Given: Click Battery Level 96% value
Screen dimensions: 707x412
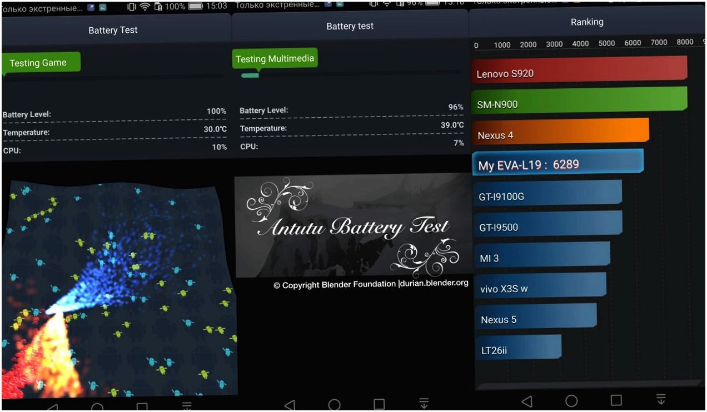Looking at the screenshot, I should tap(456, 107).
